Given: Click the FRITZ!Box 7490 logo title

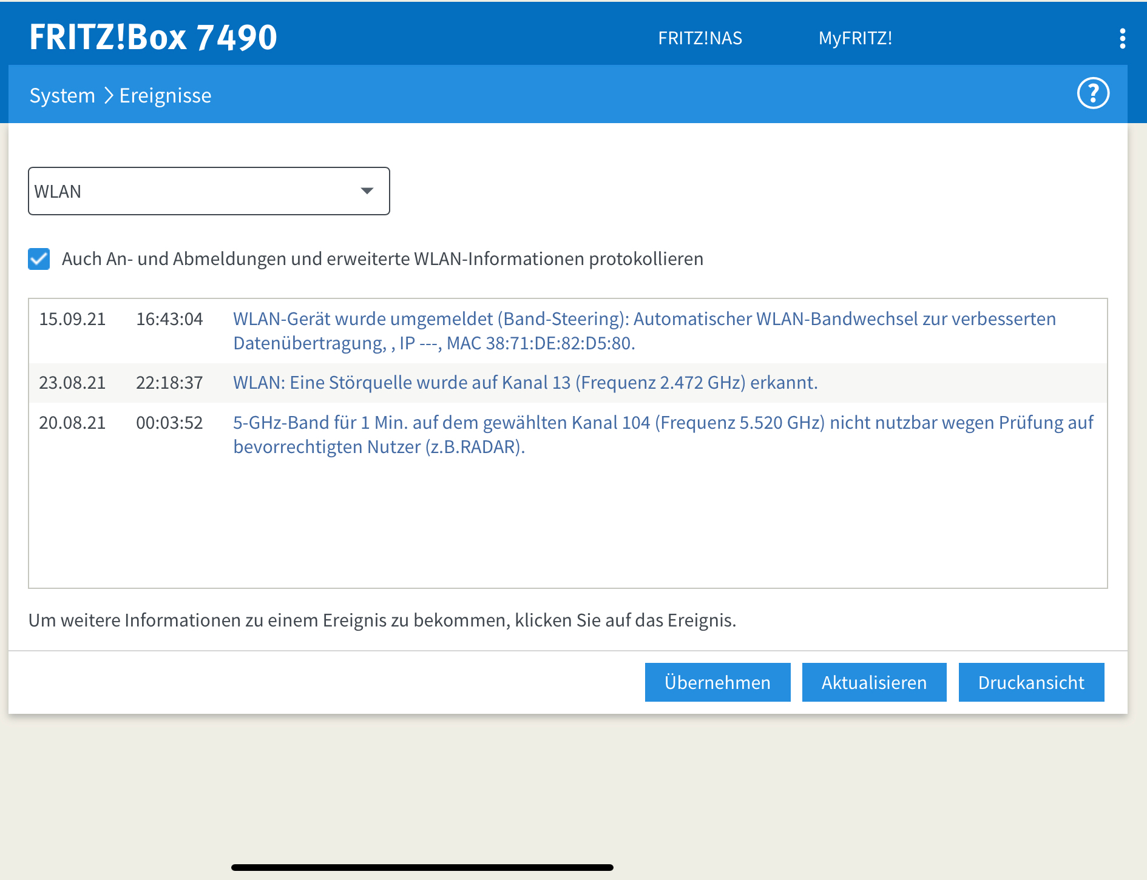Looking at the screenshot, I should coord(154,37).
